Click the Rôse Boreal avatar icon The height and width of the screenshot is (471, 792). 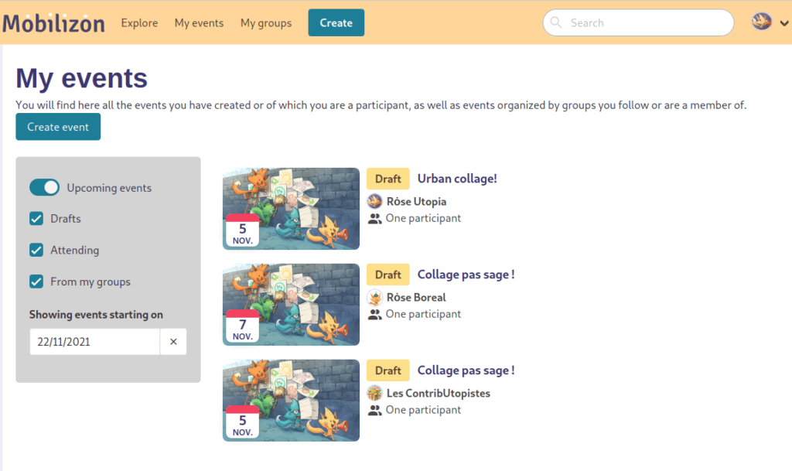click(375, 297)
